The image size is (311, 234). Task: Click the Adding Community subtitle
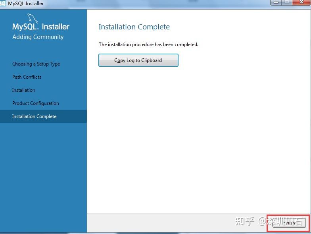pyautogui.click(x=38, y=37)
